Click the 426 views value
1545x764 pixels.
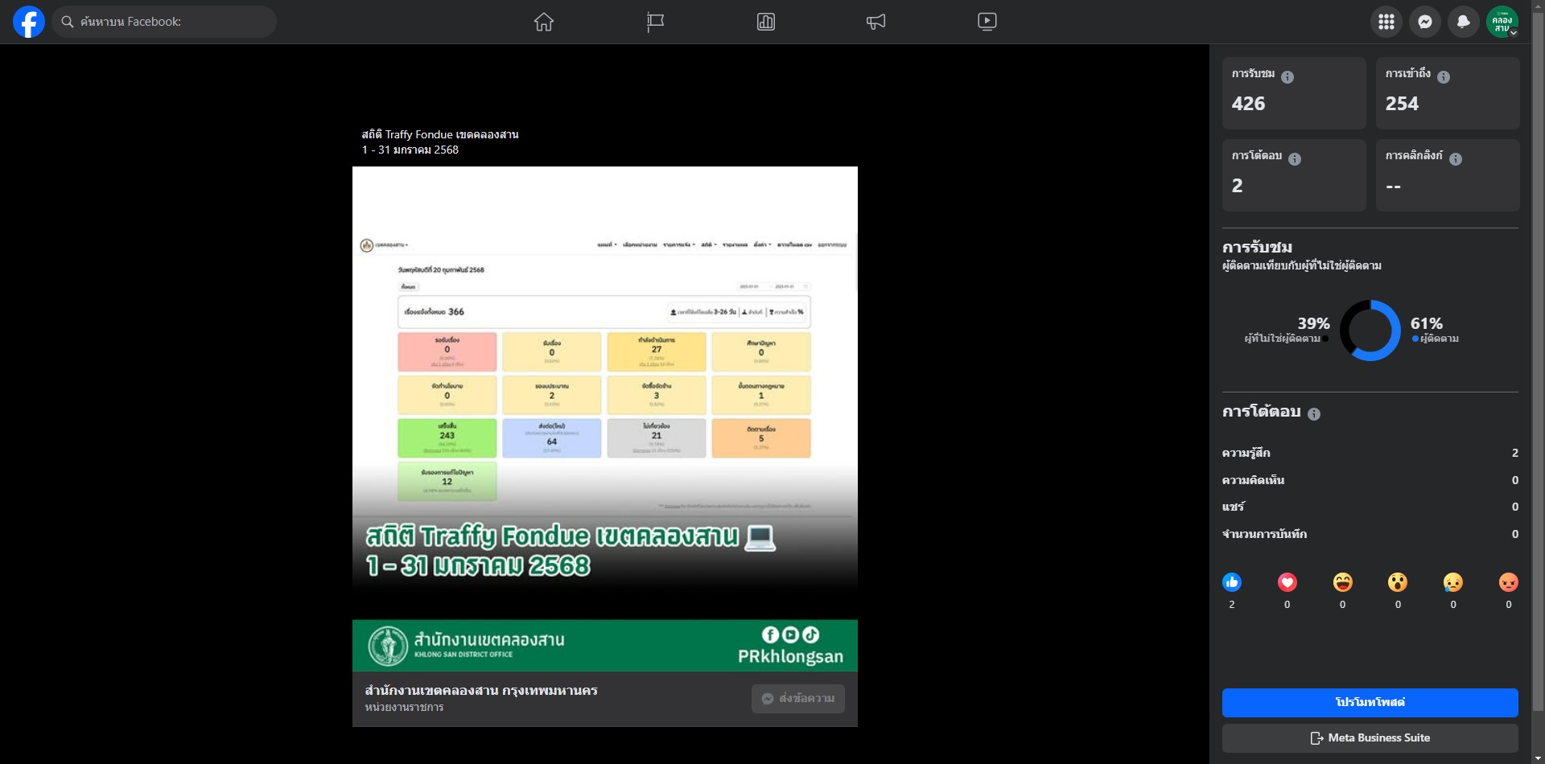coord(1248,104)
